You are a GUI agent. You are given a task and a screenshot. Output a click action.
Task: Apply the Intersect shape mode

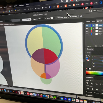pyautogui.click(x=97, y=84)
